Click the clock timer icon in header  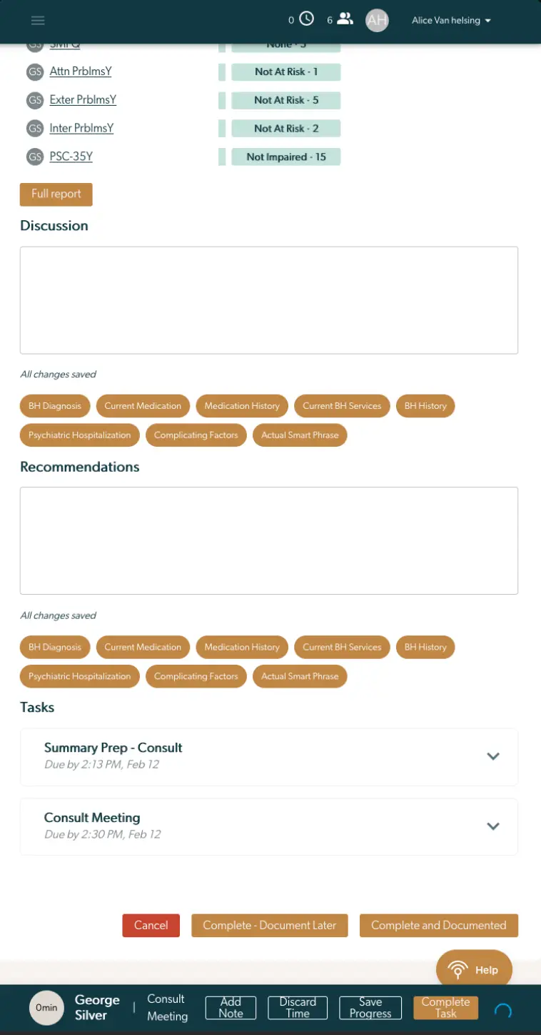tap(306, 19)
